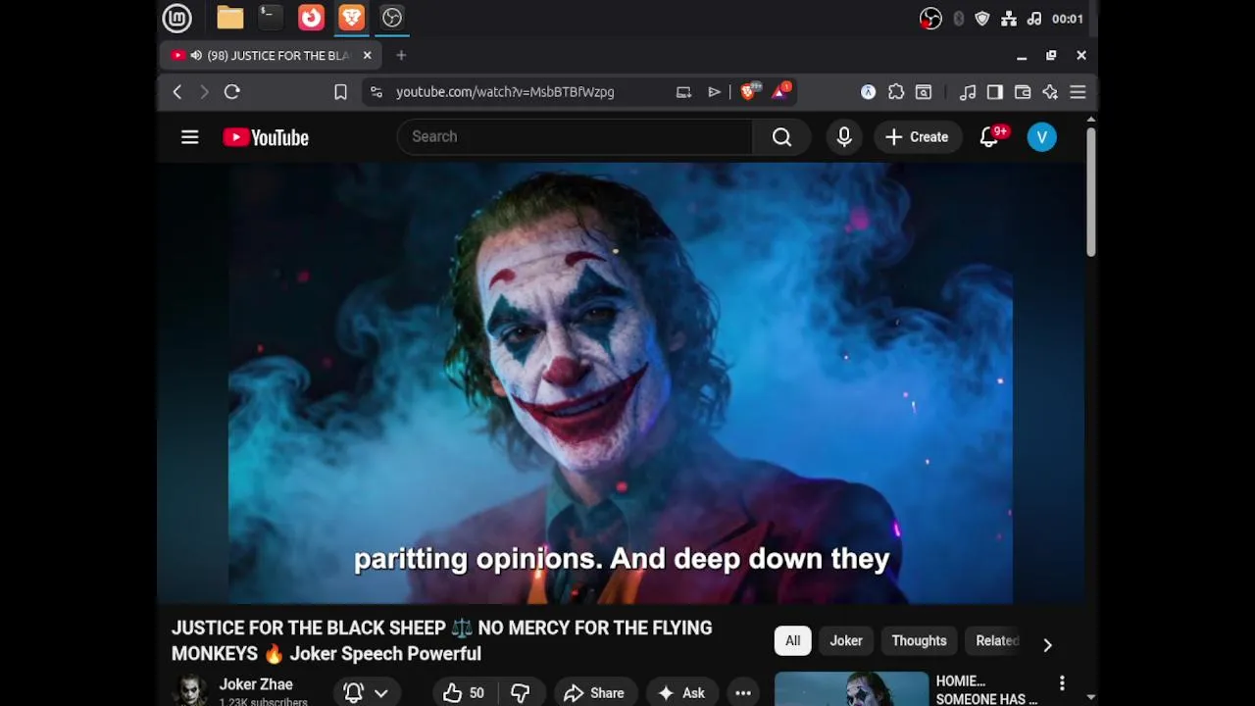The height and width of the screenshot is (706, 1255).
Task: Click the YouTube Search field
Action: tap(575, 137)
